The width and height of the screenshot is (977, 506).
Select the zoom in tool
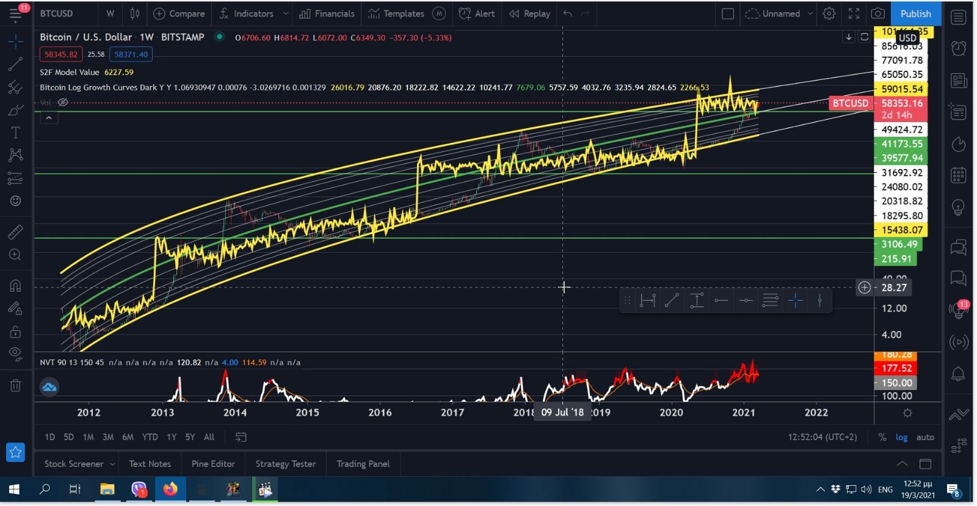(x=15, y=255)
